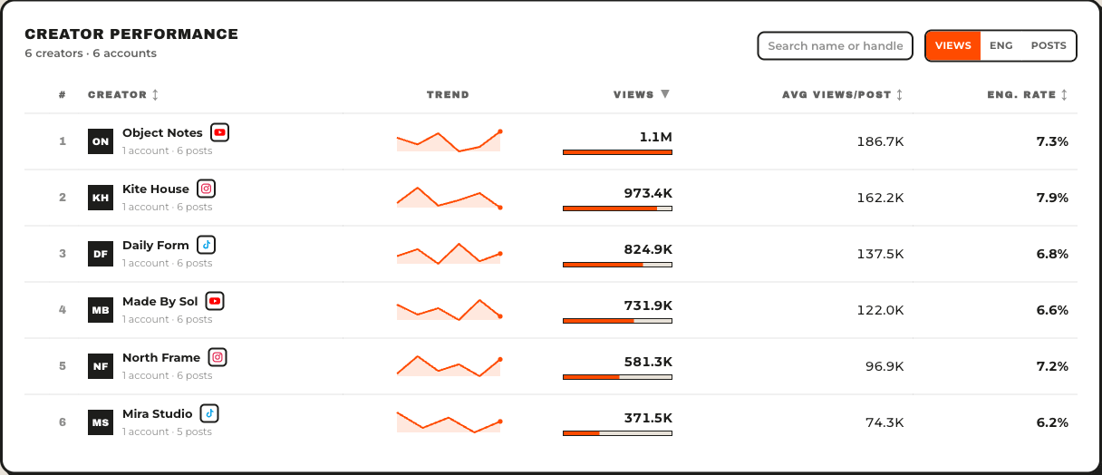This screenshot has width=1102, height=475.
Task: Click the views bar under 1.1M
Action: pyautogui.click(x=617, y=152)
